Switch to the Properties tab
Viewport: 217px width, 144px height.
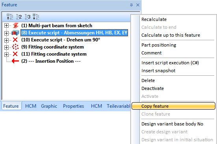pos(73,106)
